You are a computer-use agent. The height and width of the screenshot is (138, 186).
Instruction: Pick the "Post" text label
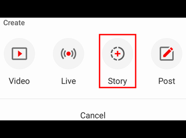(x=167, y=81)
